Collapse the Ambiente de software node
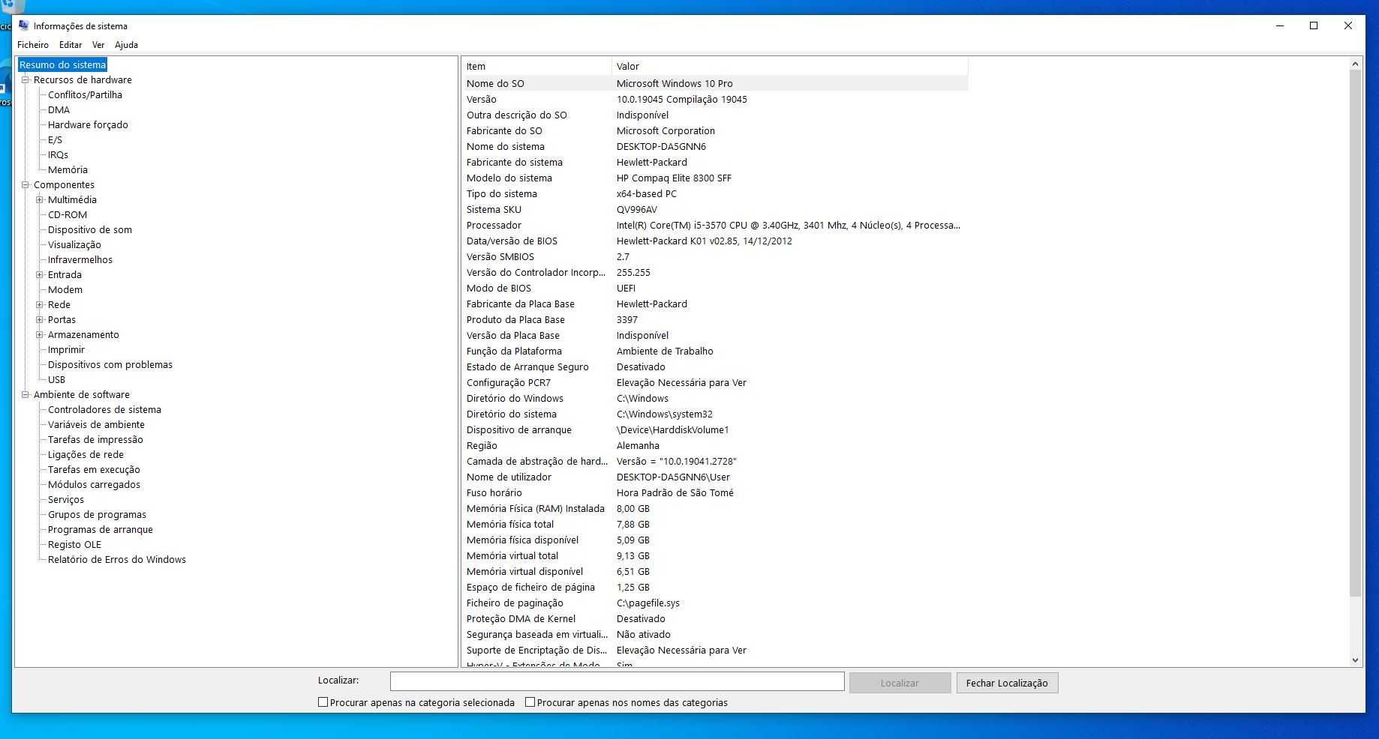The width and height of the screenshot is (1379, 739). tap(25, 394)
